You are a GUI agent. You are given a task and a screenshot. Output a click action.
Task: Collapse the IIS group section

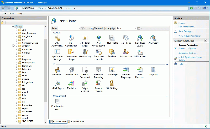tap(167, 64)
